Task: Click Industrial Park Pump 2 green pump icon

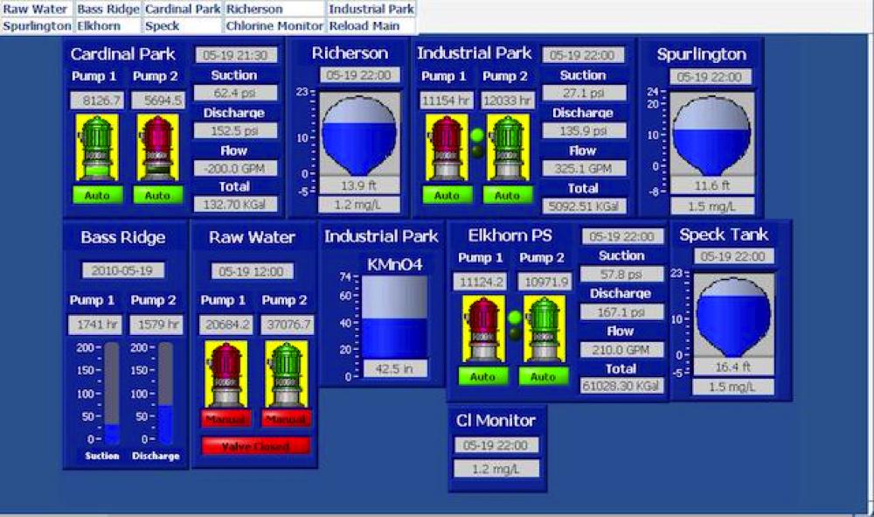Action: coord(508,148)
